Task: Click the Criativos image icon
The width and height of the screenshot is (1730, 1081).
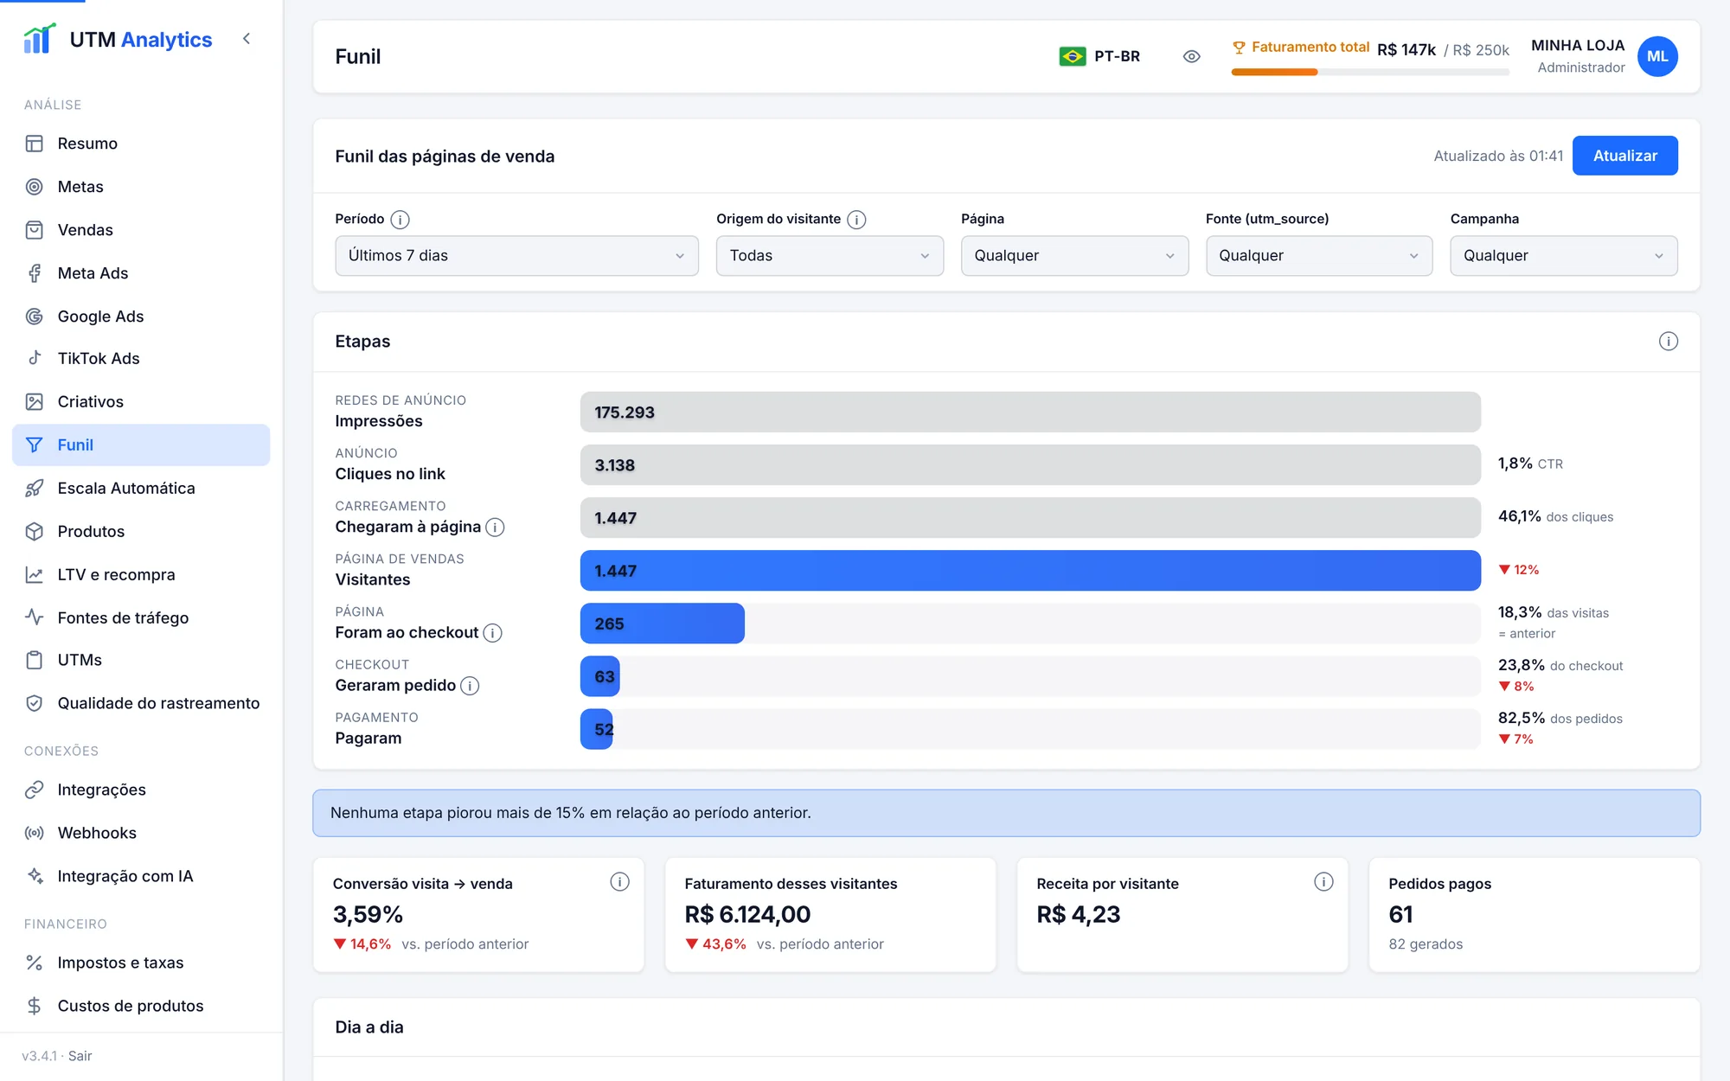Action: point(35,401)
